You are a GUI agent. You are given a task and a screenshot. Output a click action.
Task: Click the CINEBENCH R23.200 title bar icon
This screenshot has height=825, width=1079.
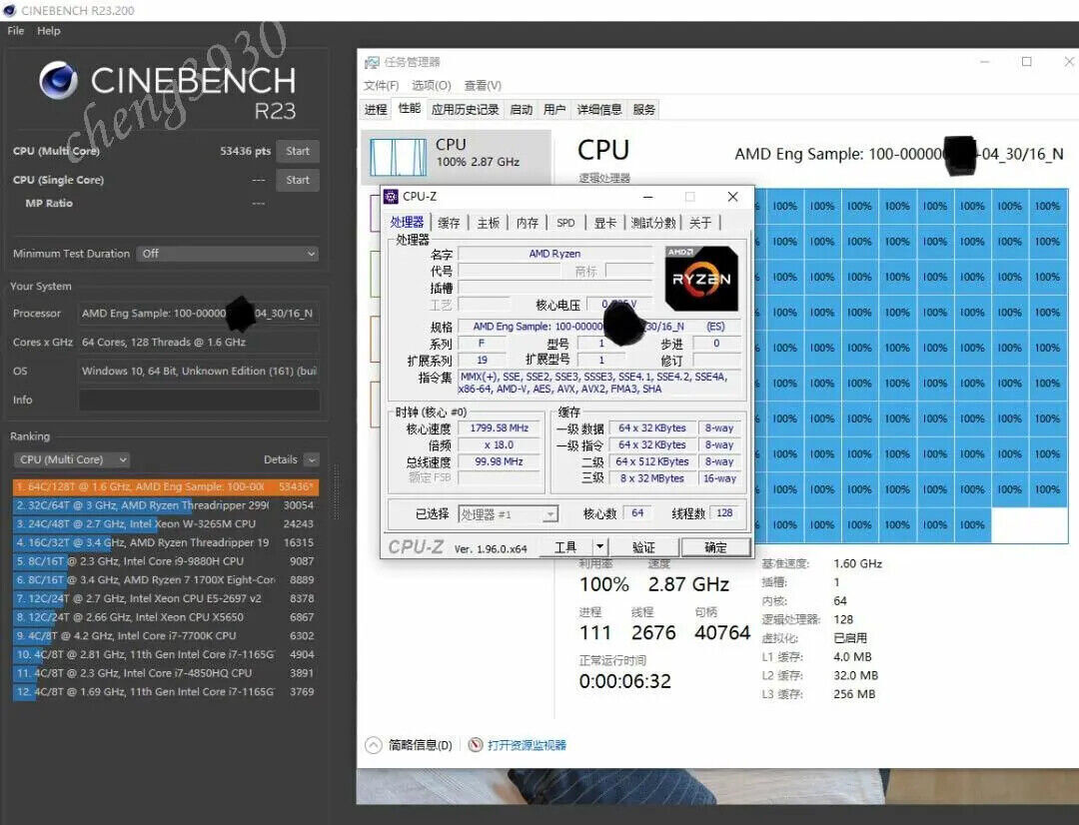click(x=9, y=9)
